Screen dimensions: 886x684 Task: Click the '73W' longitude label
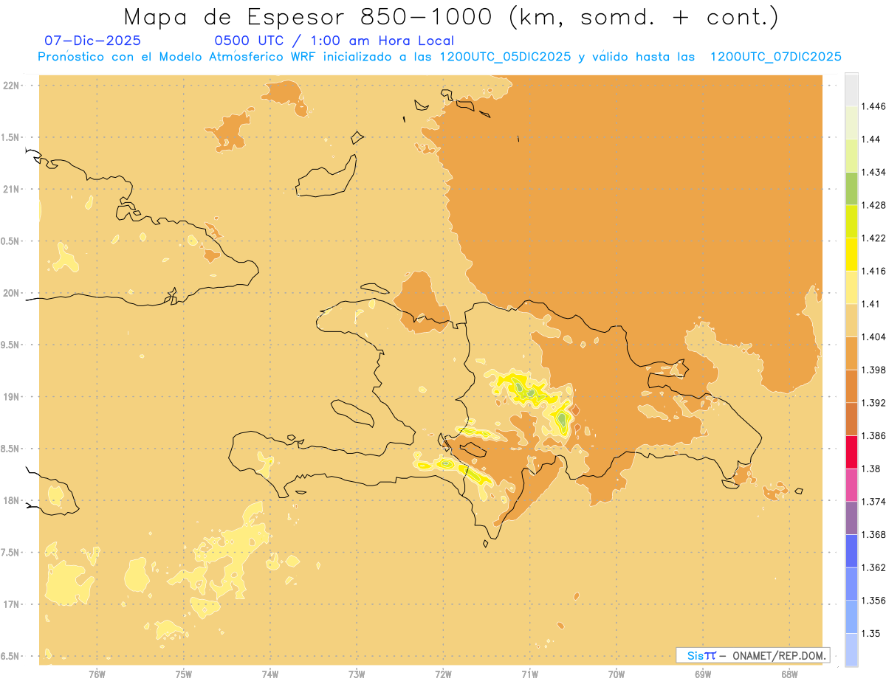coord(357,674)
